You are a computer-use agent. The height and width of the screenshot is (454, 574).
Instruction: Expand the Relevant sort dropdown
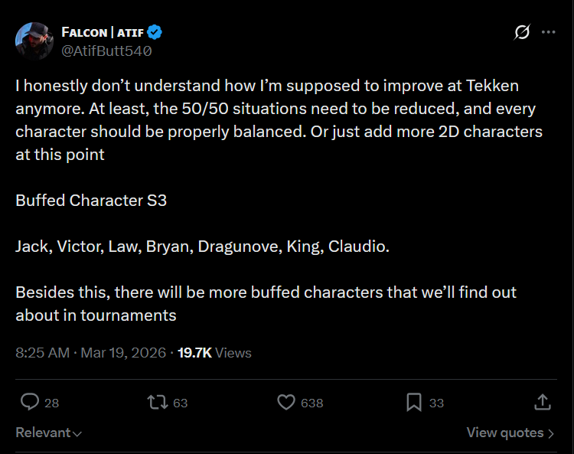coord(49,433)
